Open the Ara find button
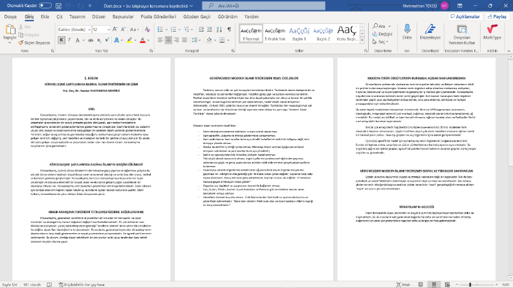Image resolution: width=513 pixels, height=288 pixels. (x=379, y=26)
